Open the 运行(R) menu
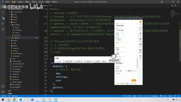Screen dimensions: 181x102 41,2
